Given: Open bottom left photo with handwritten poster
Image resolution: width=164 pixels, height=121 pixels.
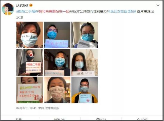Looking at the screenshot, I should [30, 90].
